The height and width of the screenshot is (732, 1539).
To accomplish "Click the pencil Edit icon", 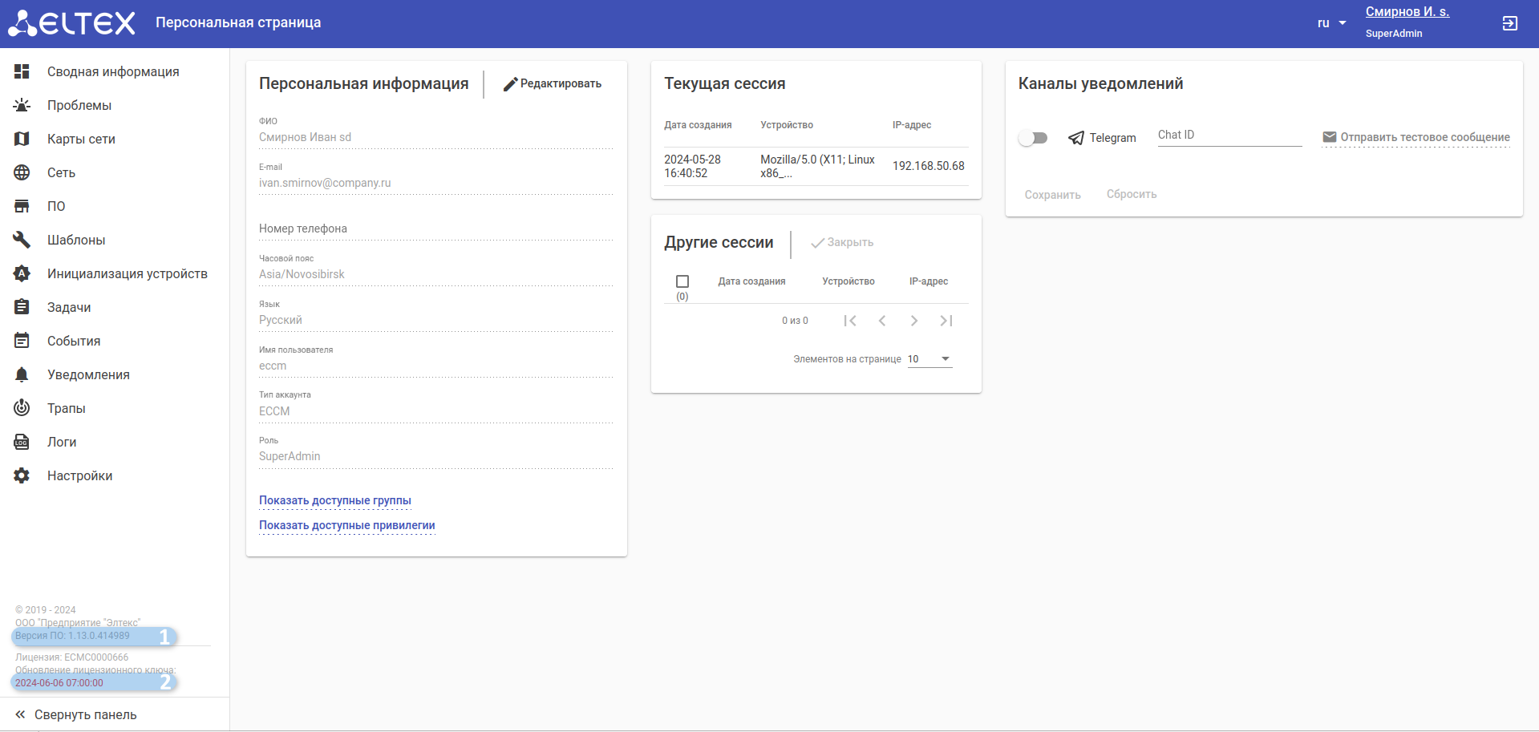I will [510, 84].
